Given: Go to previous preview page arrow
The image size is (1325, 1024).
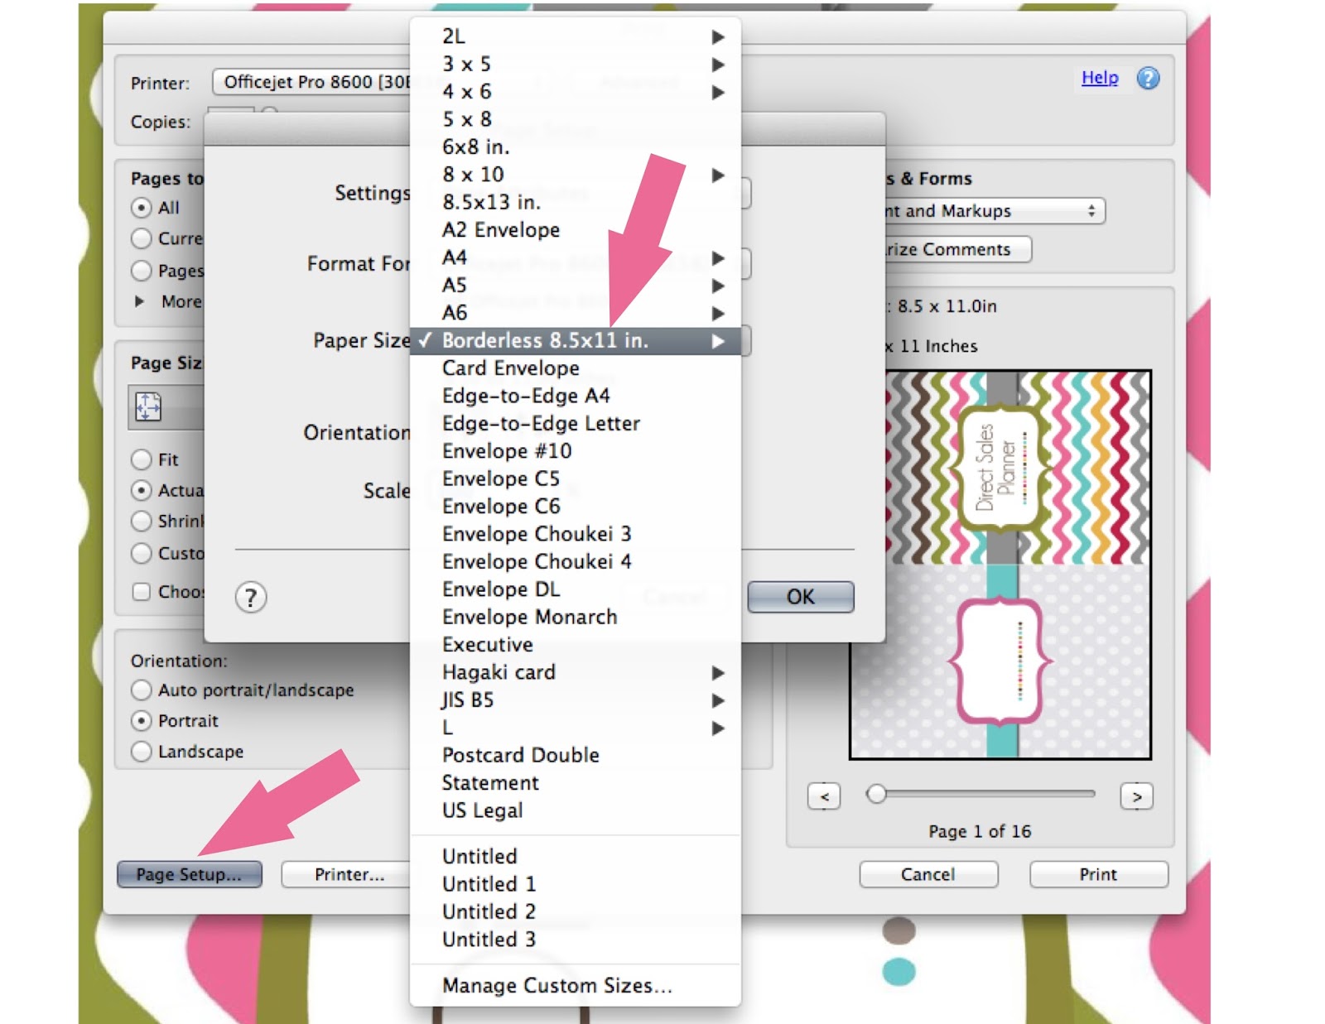Looking at the screenshot, I should pos(824,796).
